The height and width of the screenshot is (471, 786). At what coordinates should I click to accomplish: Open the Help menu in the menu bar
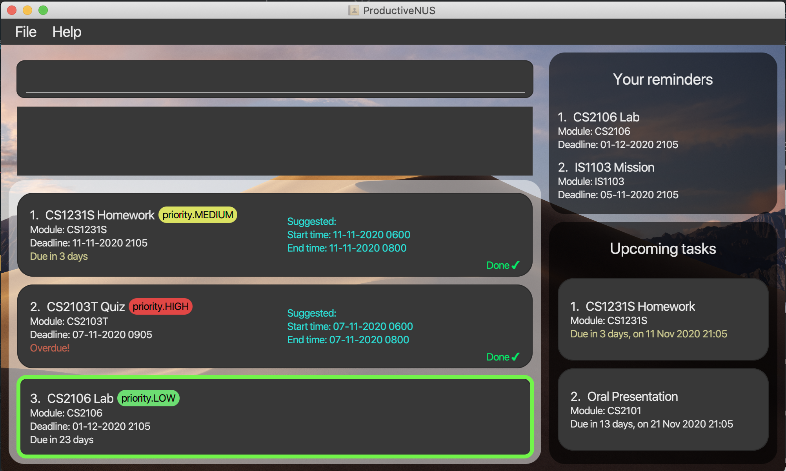[66, 31]
